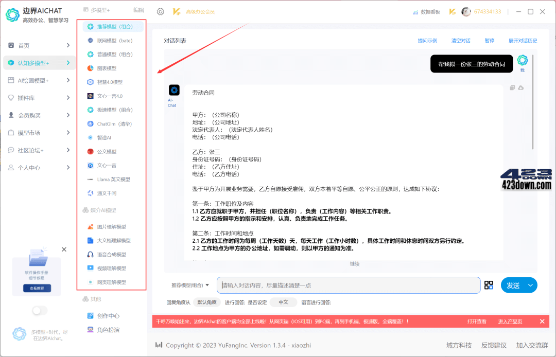Expand the 模型市场 chevron

point(68,132)
